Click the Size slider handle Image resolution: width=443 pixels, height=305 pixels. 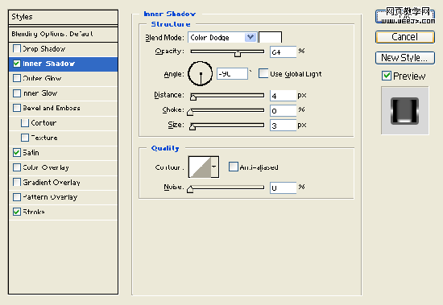coord(193,127)
